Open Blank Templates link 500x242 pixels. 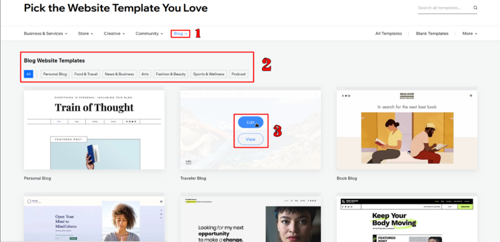click(432, 34)
